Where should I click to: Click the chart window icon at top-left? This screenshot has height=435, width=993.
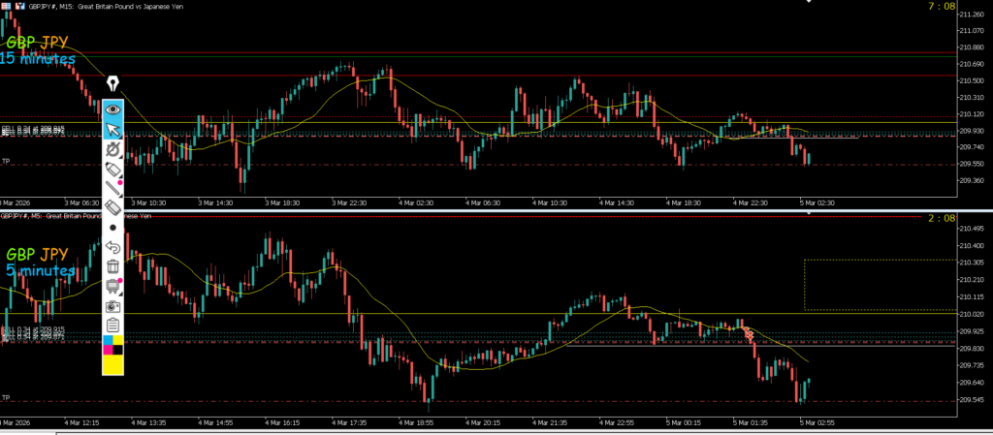tap(7, 7)
